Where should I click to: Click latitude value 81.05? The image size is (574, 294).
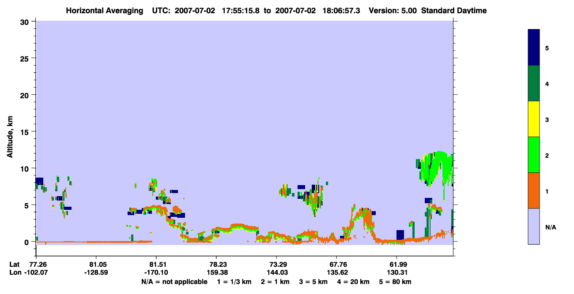[x=96, y=264]
